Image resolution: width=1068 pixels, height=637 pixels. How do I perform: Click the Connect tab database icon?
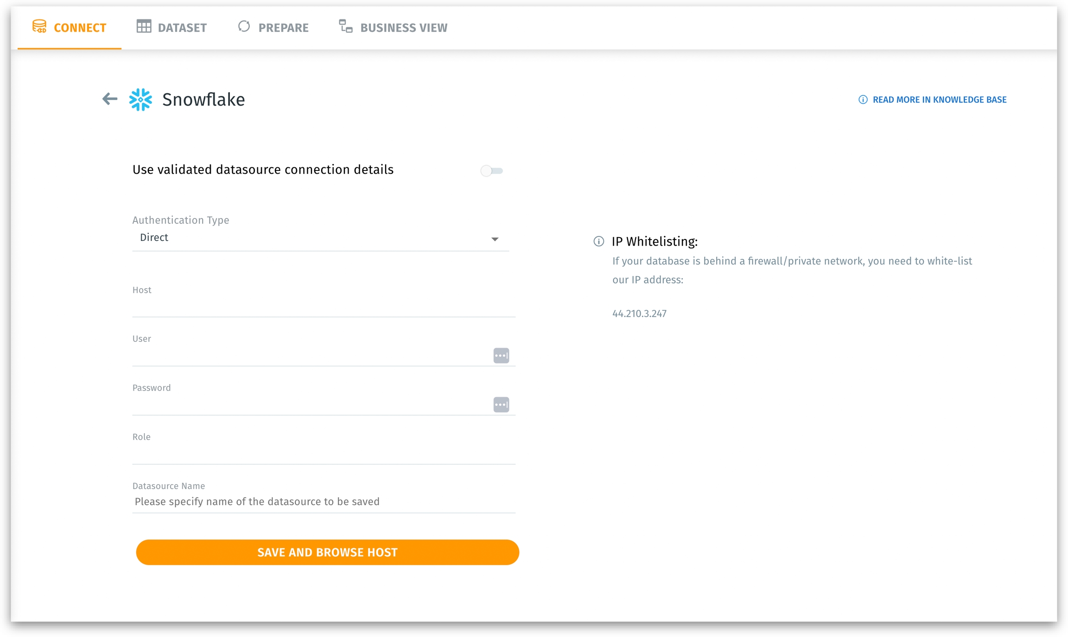tap(39, 27)
